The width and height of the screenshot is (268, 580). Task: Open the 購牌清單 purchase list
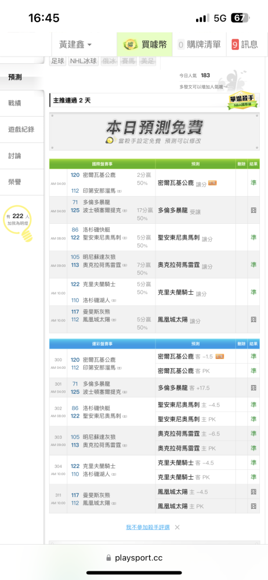[199, 45]
